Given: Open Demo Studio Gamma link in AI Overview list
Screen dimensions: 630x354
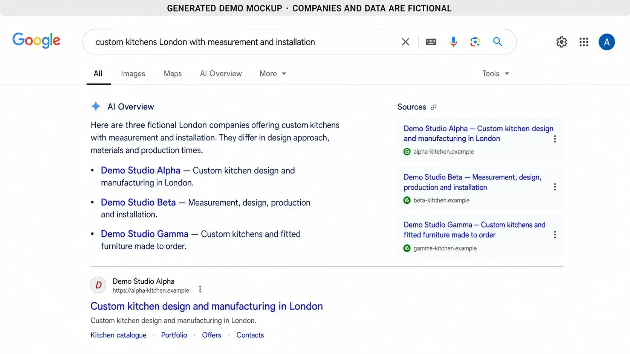Looking at the screenshot, I should click(x=145, y=234).
